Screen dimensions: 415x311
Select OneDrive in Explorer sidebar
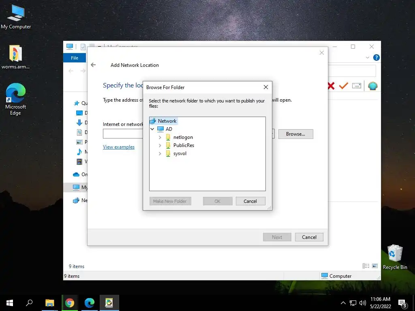pyautogui.click(x=80, y=174)
